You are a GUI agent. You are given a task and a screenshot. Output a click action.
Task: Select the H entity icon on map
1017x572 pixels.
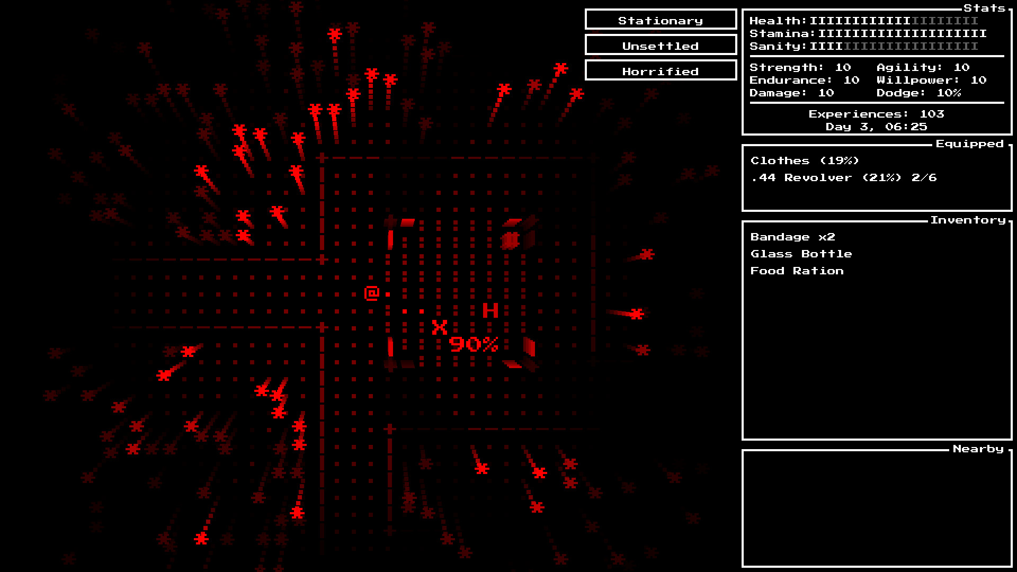[x=485, y=310]
